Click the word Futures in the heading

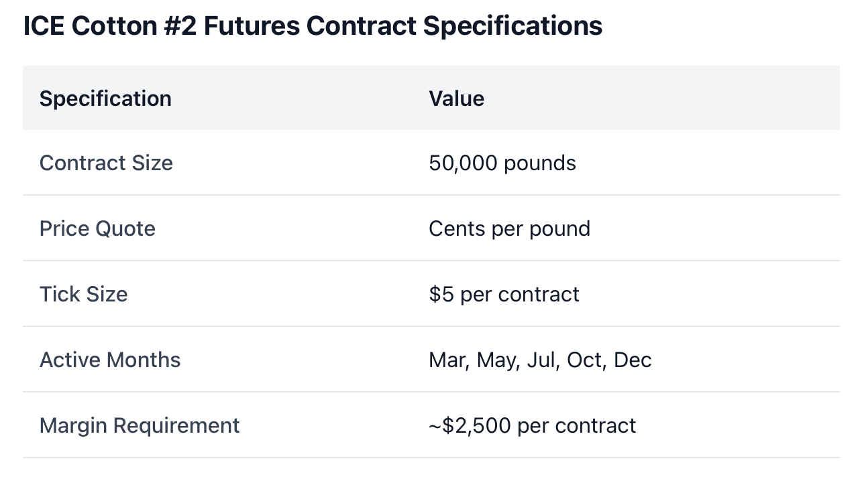tap(252, 26)
